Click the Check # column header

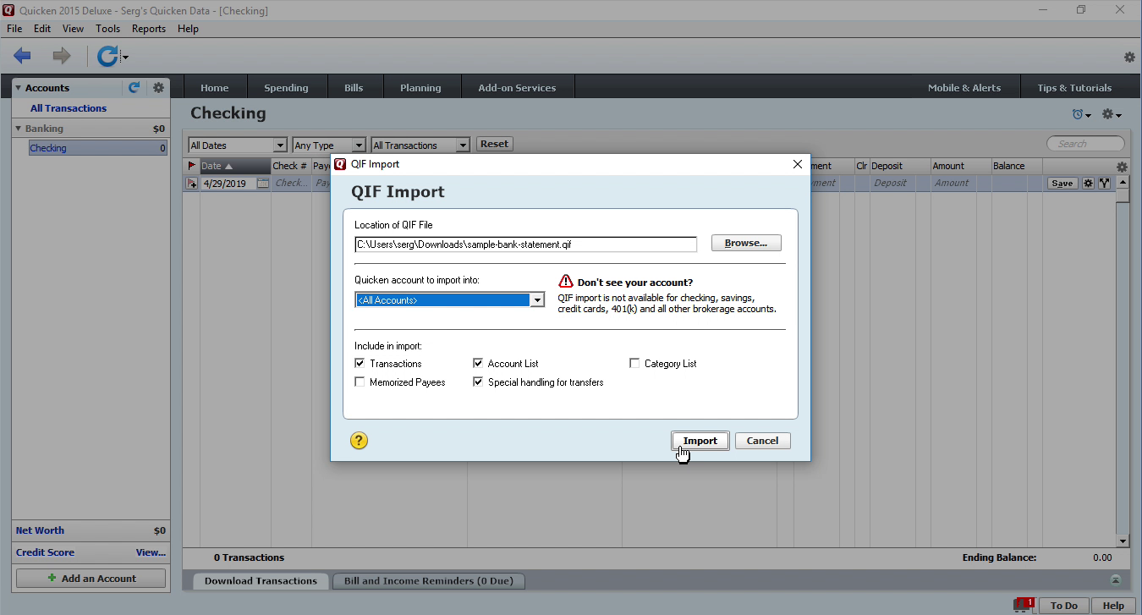point(290,166)
